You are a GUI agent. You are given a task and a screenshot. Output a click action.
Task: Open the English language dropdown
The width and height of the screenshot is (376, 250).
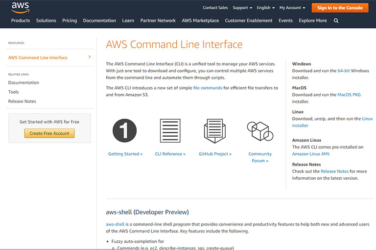click(x=266, y=8)
